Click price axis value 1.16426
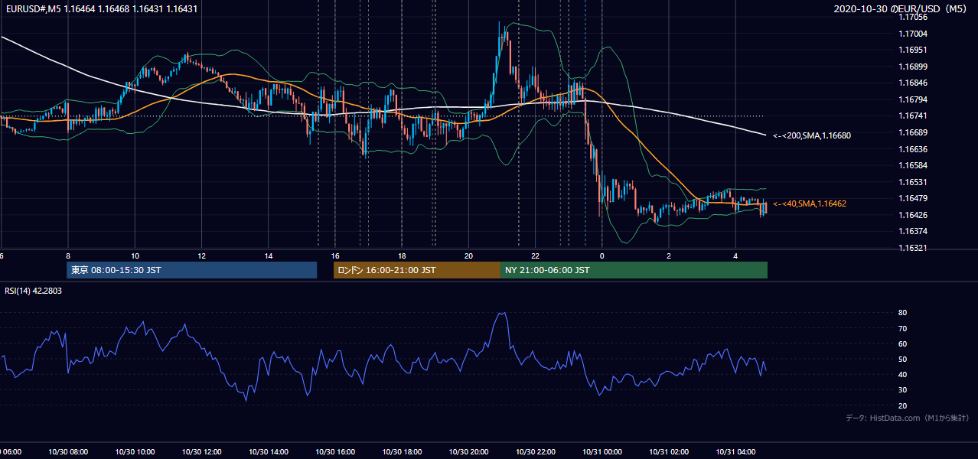This screenshot has height=459, width=978. (x=913, y=215)
